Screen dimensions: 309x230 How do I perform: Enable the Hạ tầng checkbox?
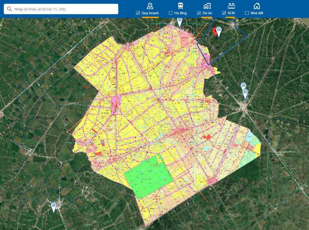171,13
